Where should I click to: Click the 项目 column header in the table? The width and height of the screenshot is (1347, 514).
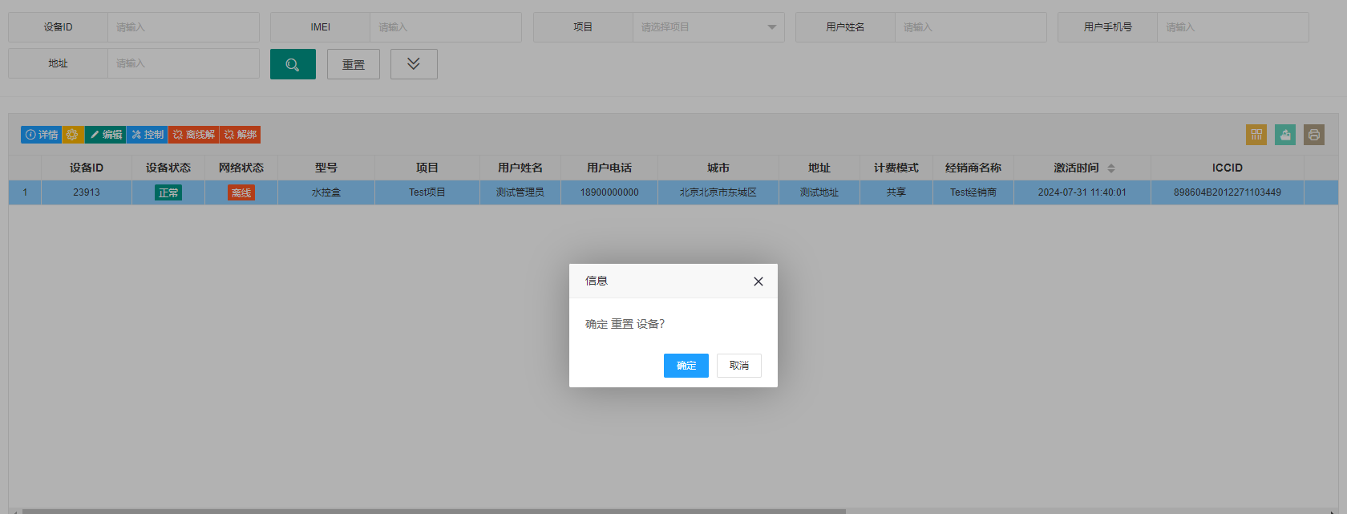(427, 168)
